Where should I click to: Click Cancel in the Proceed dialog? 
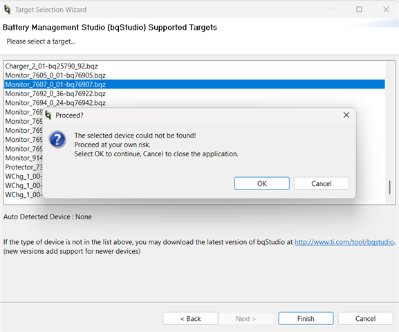pyautogui.click(x=322, y=183)
